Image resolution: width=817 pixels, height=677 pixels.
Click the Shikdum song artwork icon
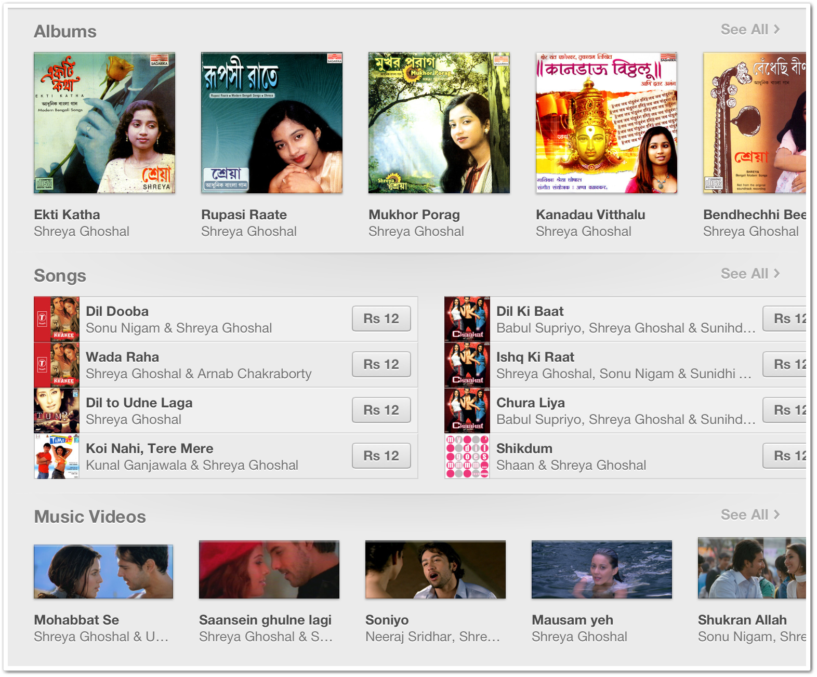467,456
